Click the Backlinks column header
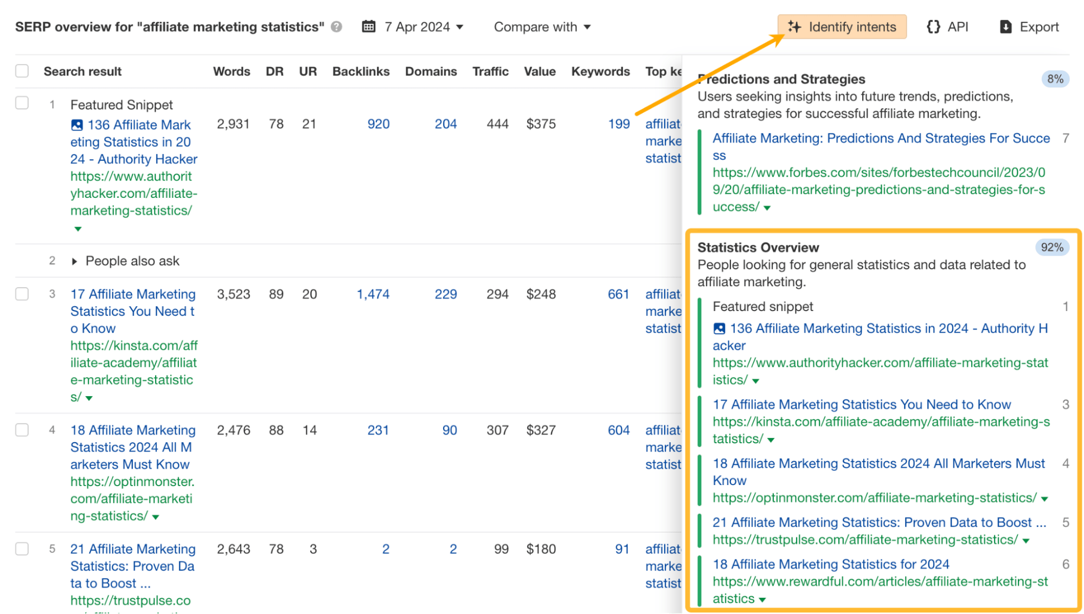Screen dimensions: 1084x614 point(361,72)
